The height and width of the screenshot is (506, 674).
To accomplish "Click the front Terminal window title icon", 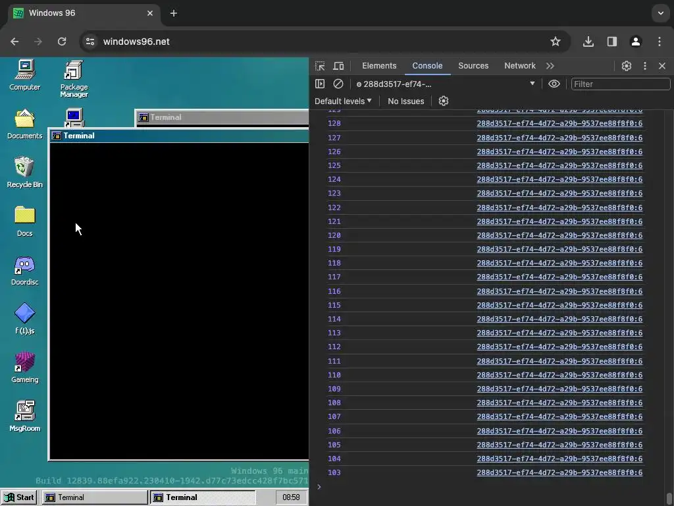I will click(57, 136).
